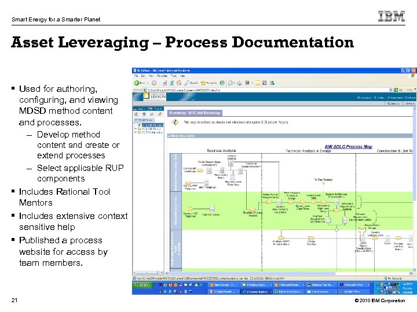Select the highlighted SCE AMI Roadmap tree item
This screenshot has height=312, width=417.
tap(152, 125)
